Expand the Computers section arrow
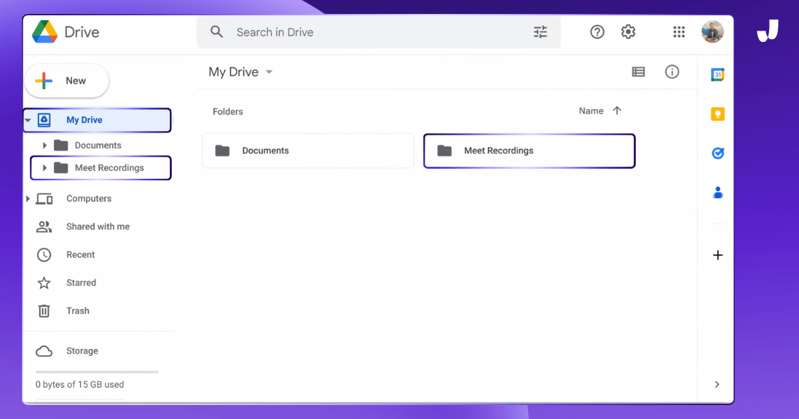Screen dimensions: 799x419 28,199
